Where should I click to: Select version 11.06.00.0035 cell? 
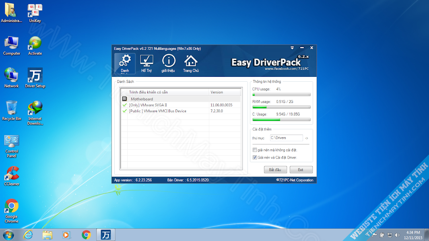tap(221, 105)
